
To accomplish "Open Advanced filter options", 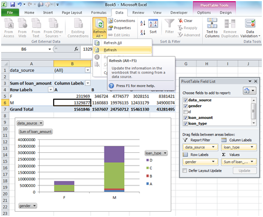I will coord(189,35).
